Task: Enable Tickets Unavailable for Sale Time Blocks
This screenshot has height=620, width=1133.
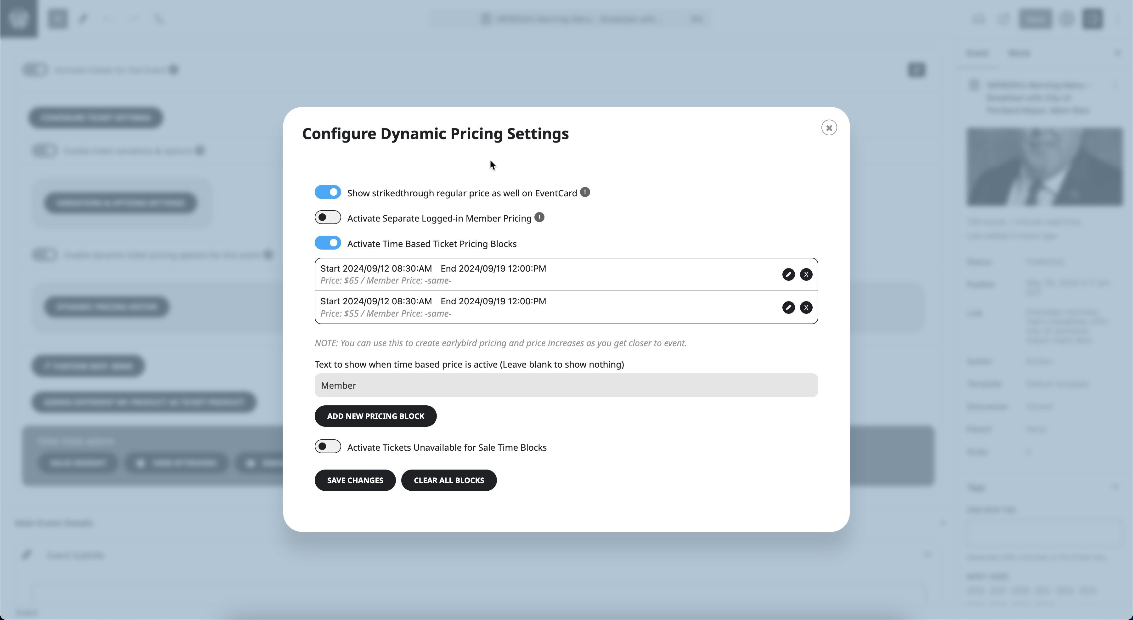Action: 328,446
